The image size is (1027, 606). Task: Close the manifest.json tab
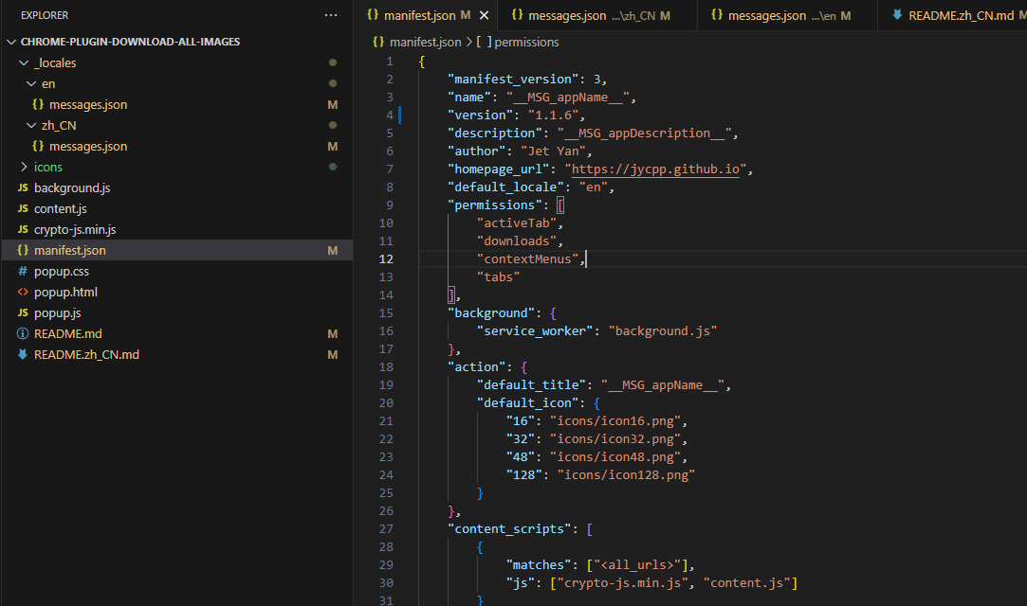pos(484,15)
